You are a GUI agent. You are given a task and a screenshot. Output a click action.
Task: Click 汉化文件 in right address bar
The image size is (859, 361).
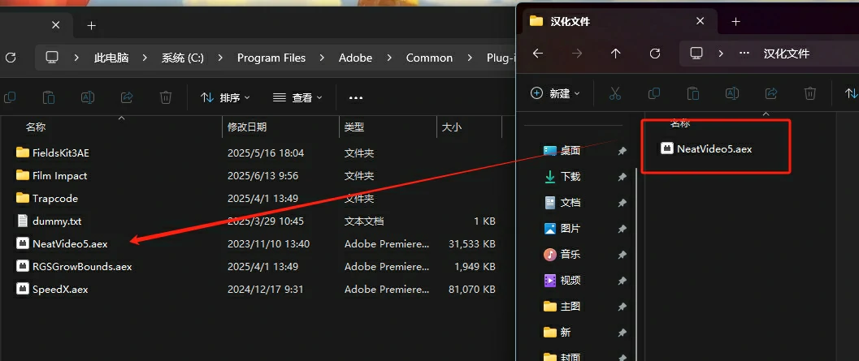[786, 54]
